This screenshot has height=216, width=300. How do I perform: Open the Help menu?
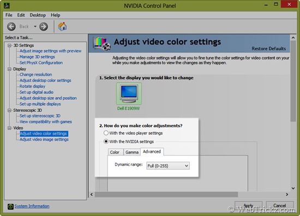point(56,15)
